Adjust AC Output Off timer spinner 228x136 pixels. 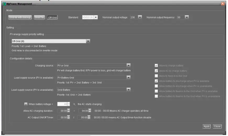89,117
